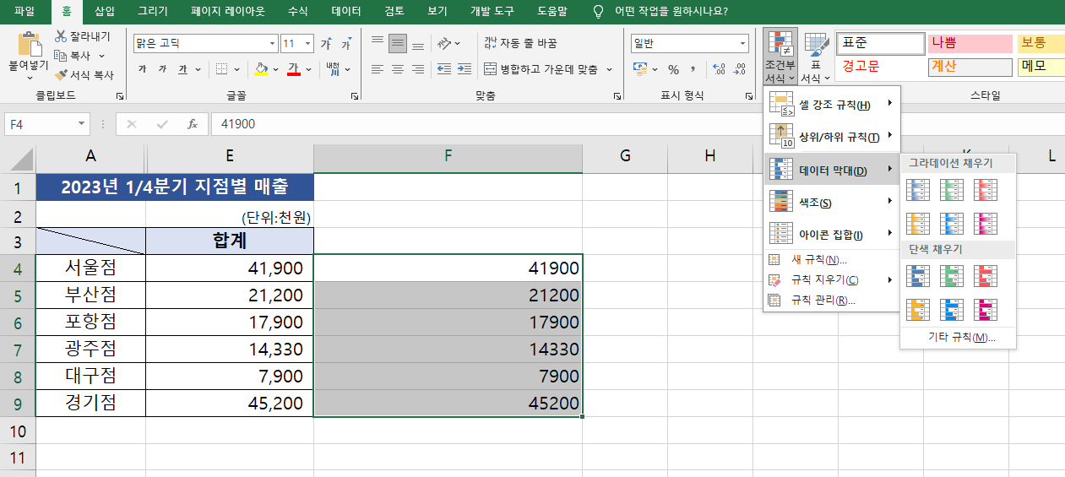Image resolution: width=1065 pixels, height=477 pixels.
Task: Open clipboard group dialog launcher
Action: tap(119, 96)
